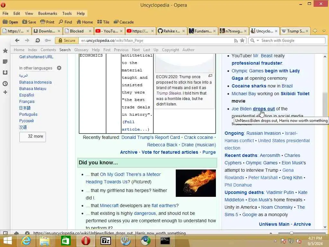Viewport: 329px width, 247px height.
Task: Open Command Prompt from the taskbar
Action: coord(165,241)
